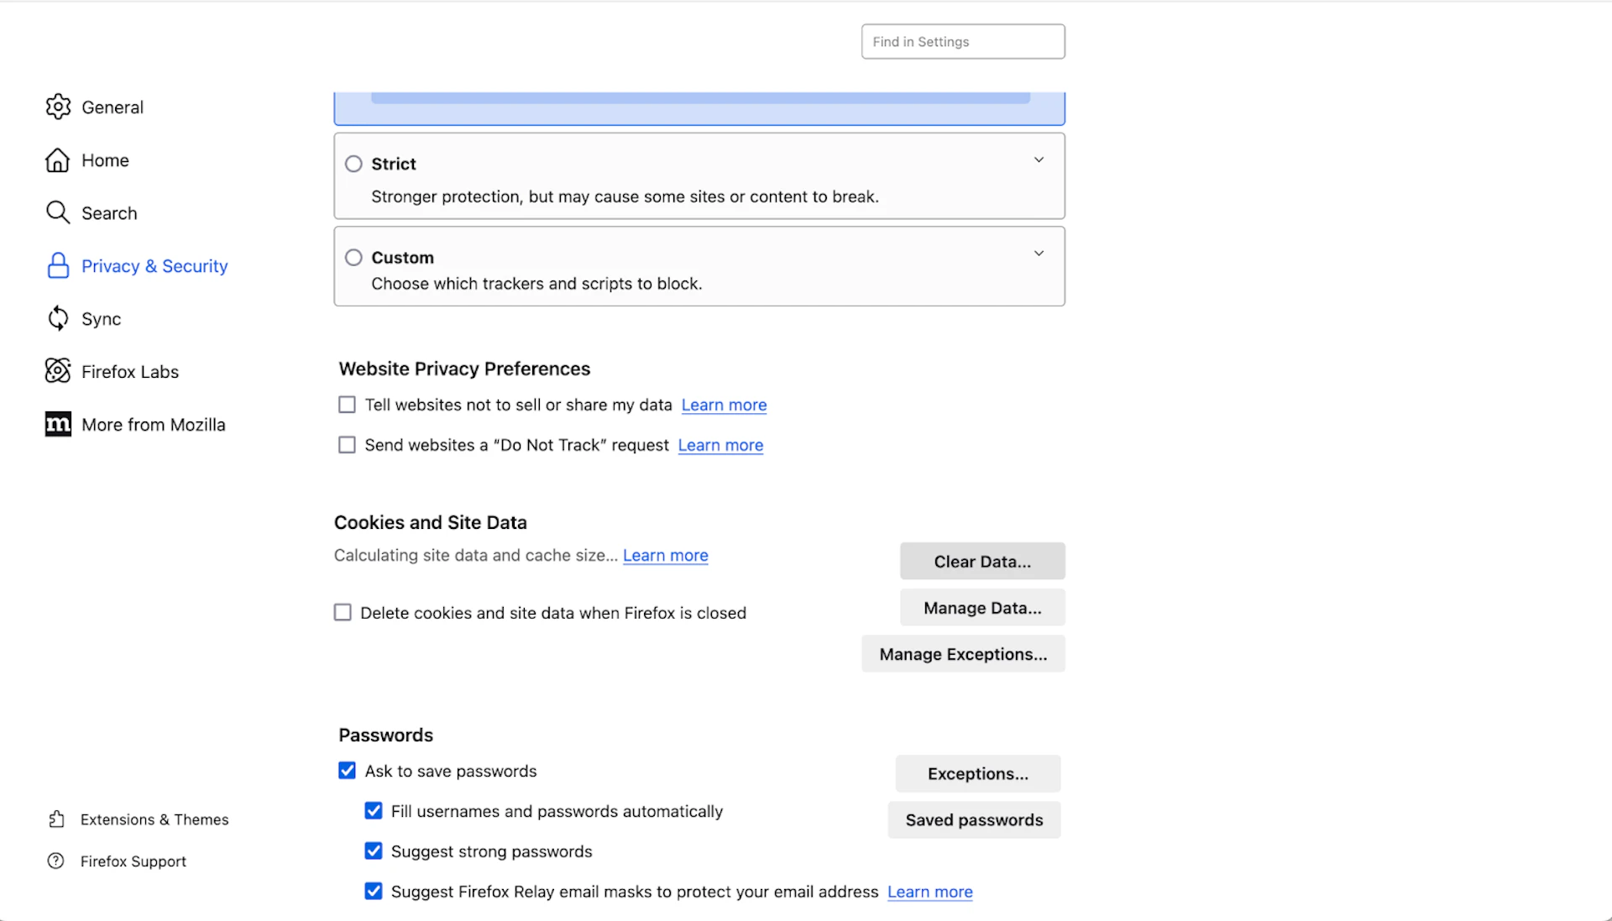This screenshot has width=1612, height=921.
Task: Select the Strict protection radio button
Action: [x=353, y=164]
